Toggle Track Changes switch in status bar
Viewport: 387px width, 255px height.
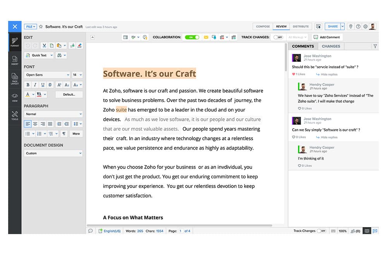click(321, 231)
